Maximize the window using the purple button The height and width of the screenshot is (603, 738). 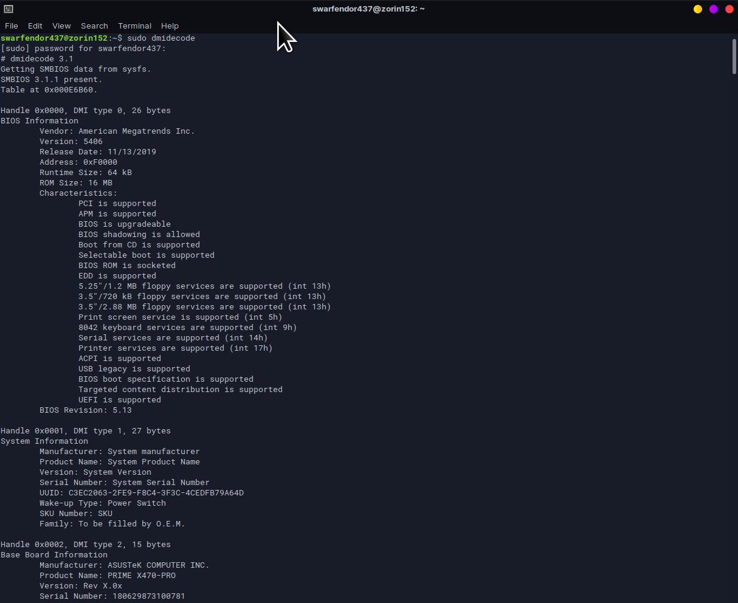713,9
